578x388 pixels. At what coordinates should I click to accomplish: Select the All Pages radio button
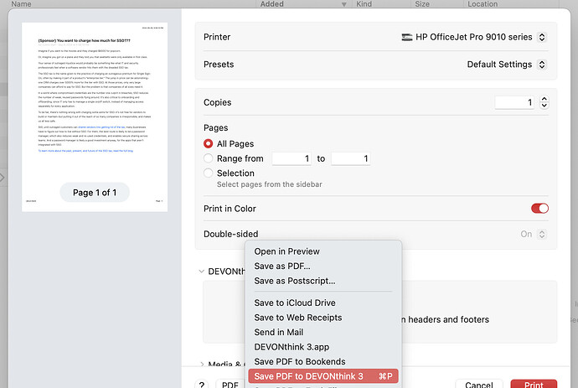point(209,143)
